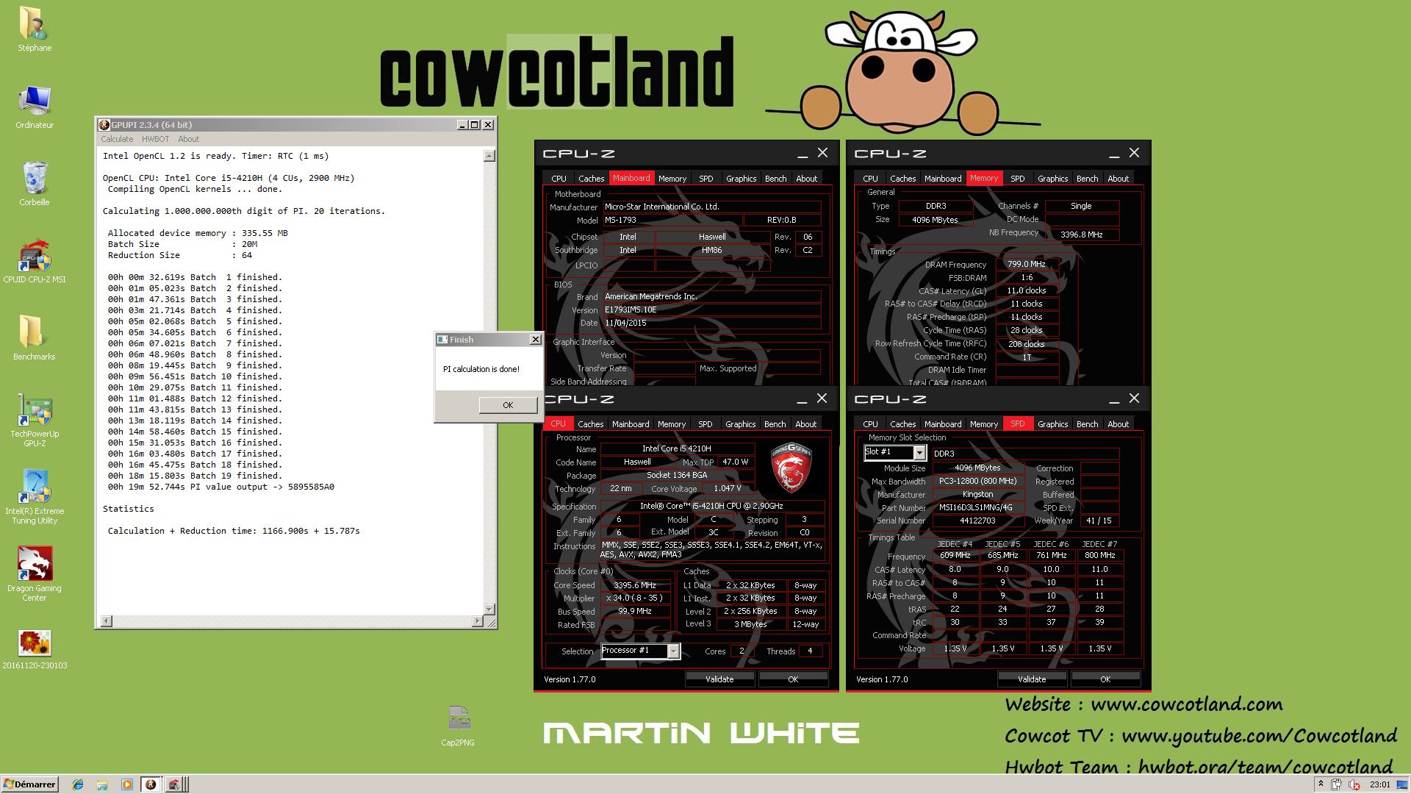Open the About menu in GPUPI
The width and height of the screenshot is (1411, 794).
point(188,139)
